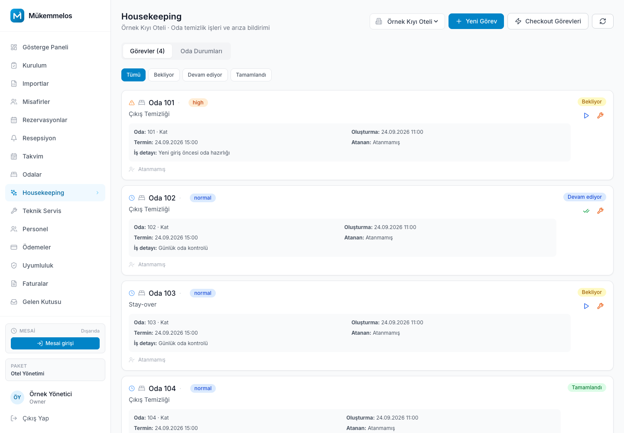Viewport: 624px width, 433px height.
Task: Open Teknik Servis page
Action: click(55, 211)
